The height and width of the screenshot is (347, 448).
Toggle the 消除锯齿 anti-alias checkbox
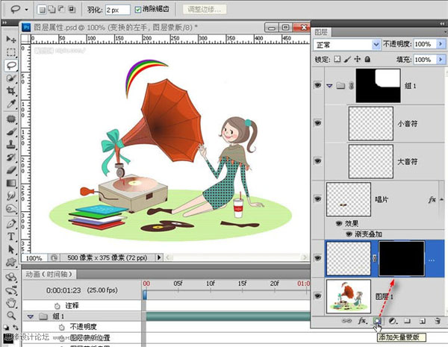(139, 10)
